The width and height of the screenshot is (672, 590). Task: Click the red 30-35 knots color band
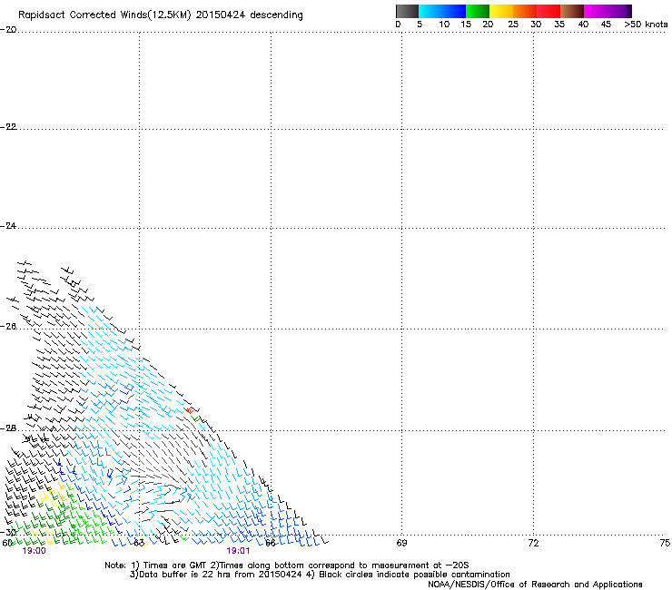pyautogui.click(x=548, y=11)
